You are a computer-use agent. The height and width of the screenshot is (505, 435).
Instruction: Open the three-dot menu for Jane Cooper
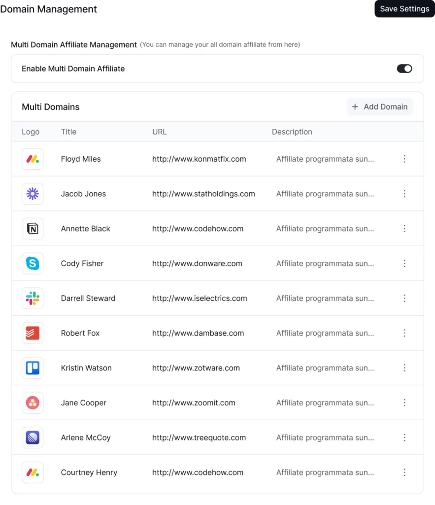pyautogui.click(x=404, y=402)
